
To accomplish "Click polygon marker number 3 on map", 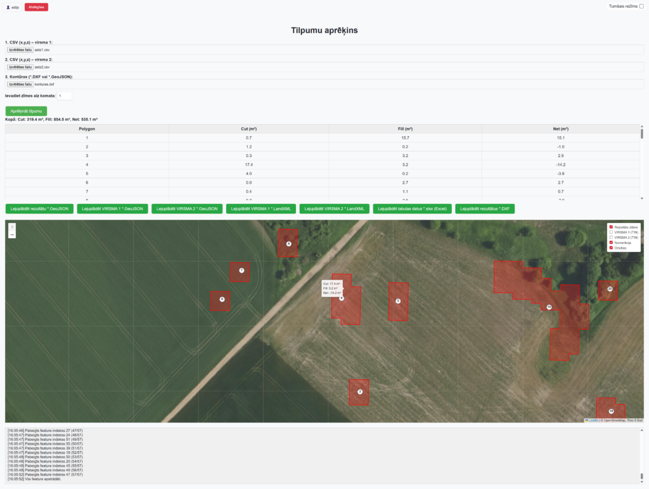I will (x=359, y=391).
